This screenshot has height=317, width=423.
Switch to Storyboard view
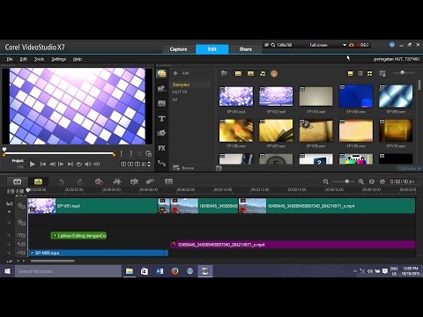pyautogui.click(x=17, y=181)
